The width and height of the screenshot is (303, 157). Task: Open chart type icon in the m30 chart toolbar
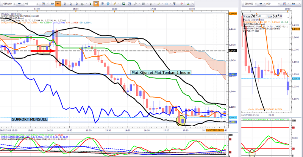pos(285,4)
